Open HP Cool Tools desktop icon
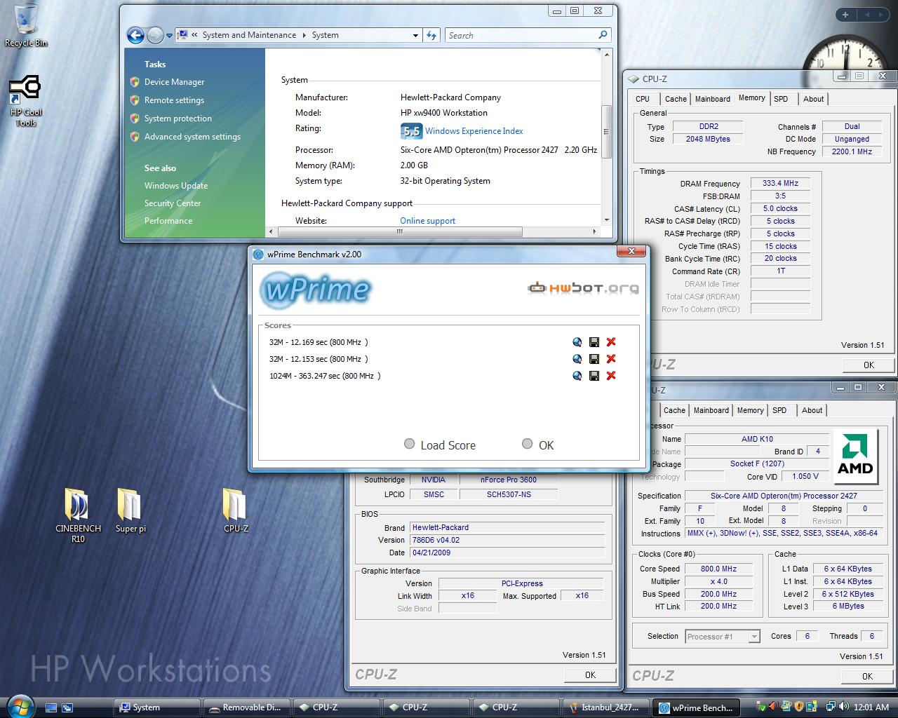Image resolution: width=898 pixels, height=718 pixels. pyautogui.click(x=26, y=100)
